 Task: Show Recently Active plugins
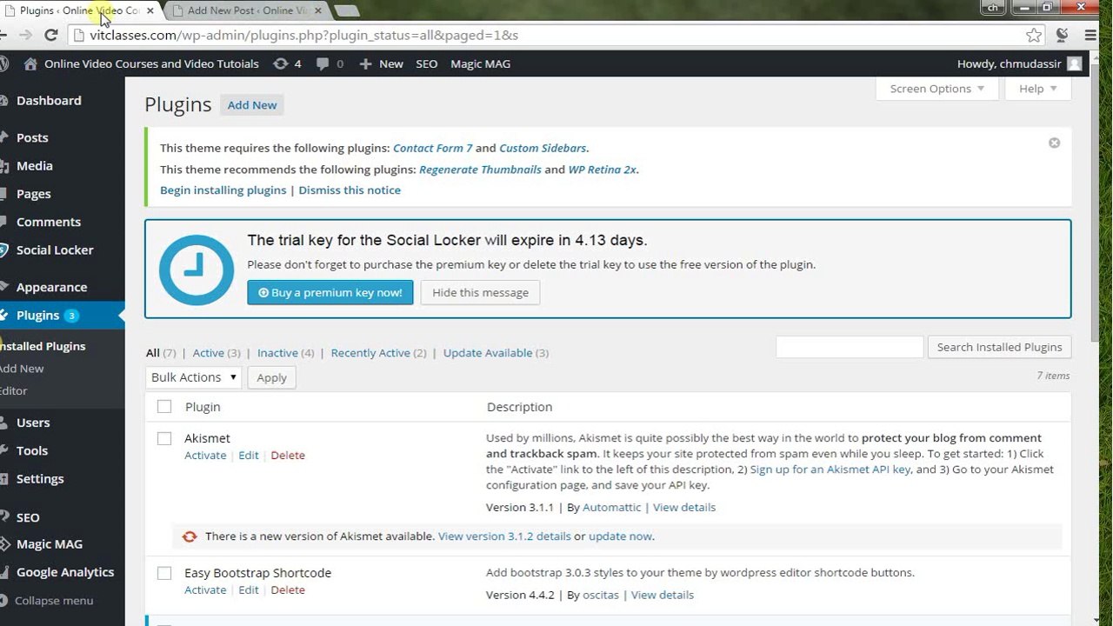point(370,353)
